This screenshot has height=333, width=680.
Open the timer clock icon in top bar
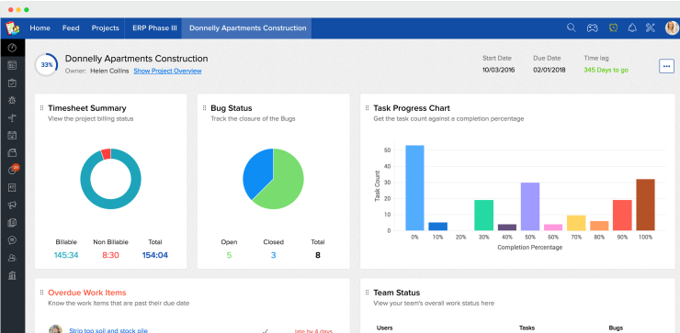click(x=613, y=28)
